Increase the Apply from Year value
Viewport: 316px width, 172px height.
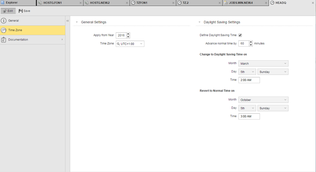point(128,34)
